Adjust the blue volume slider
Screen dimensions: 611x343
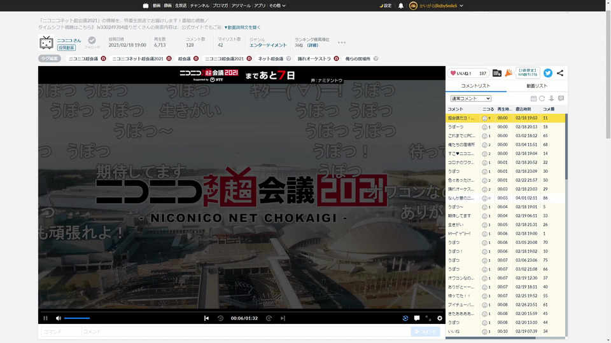pyautogui.click(x=77, y=318)
